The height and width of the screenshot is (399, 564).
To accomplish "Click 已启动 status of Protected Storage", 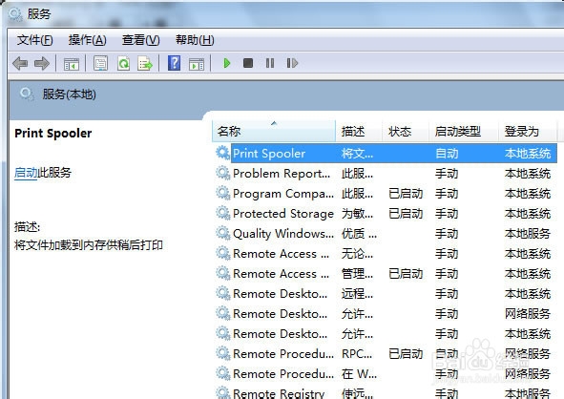I will click(x=406, y=214).
